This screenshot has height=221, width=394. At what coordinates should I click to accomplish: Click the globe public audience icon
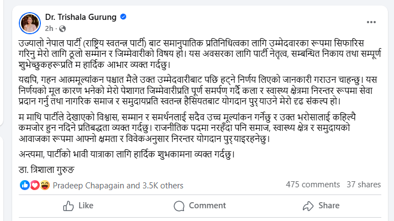click(62, 28)
